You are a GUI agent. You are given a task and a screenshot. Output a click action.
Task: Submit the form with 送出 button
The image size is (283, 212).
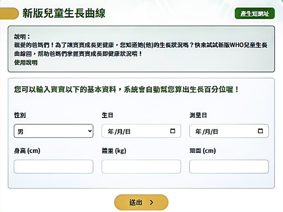(141, 202)
